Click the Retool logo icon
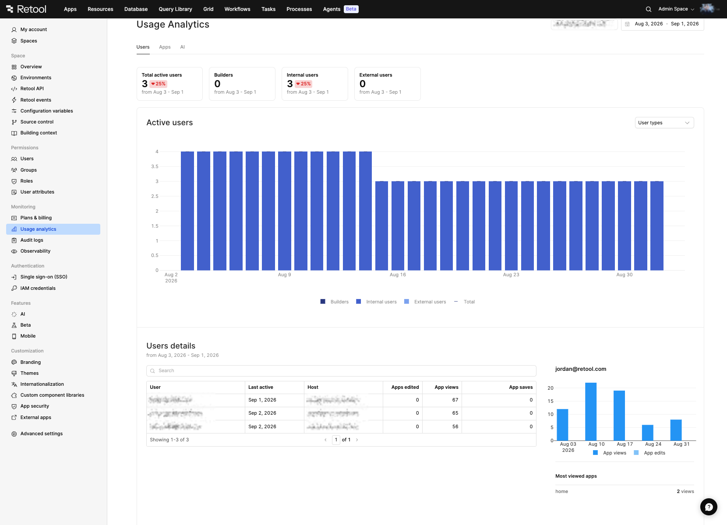 (10, 9)
